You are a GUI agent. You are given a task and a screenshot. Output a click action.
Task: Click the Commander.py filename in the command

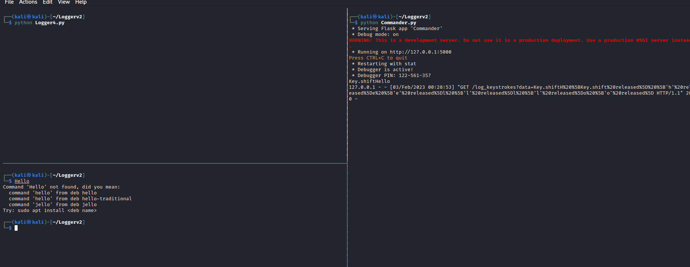point(398,23)
